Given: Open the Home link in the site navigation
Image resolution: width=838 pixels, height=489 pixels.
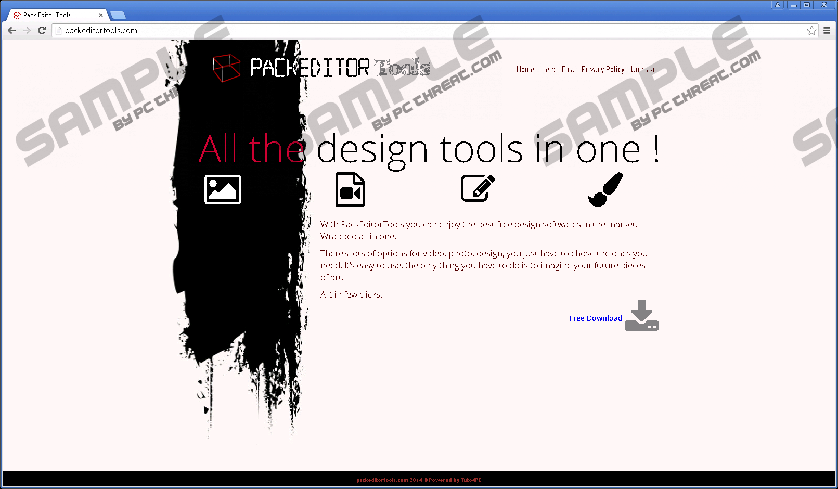Looking at the screenshot, I should point(525,70).
